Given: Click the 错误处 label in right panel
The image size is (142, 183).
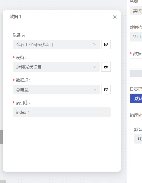Looking at the screenshot, I should point(136,115).
